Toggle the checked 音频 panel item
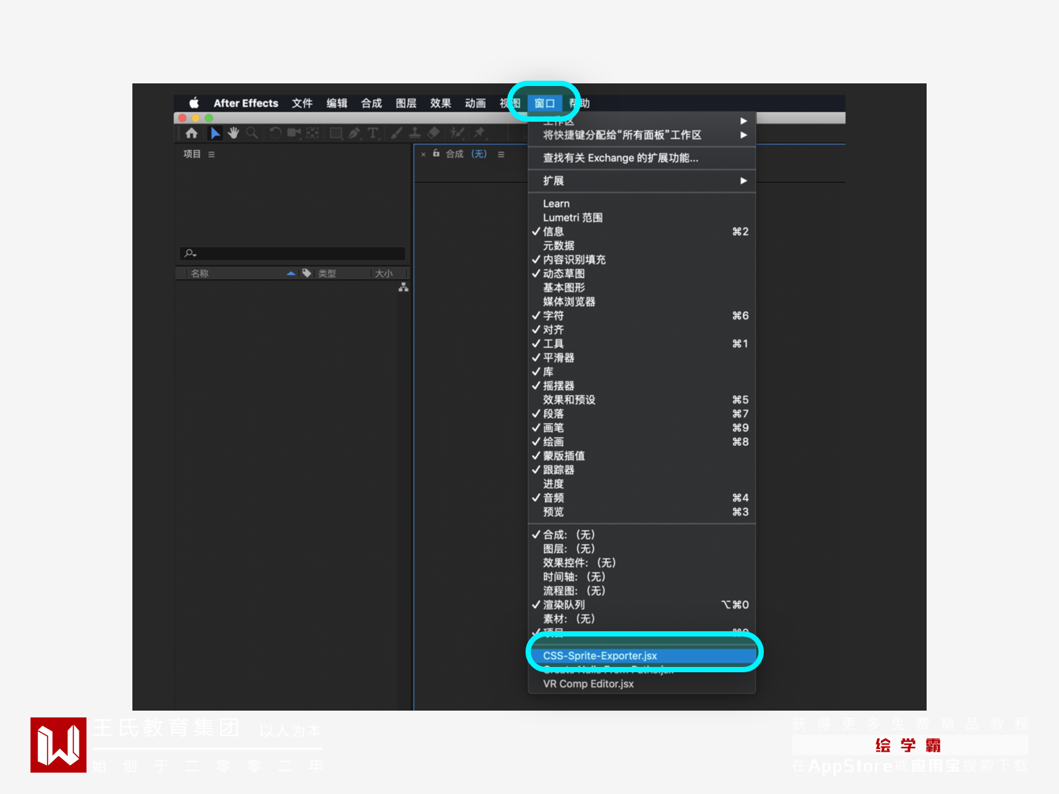This screenshot has width=1059, height=794. 642,498
